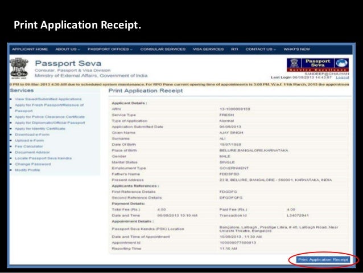Open Consular Services in navigation bar
The width and height of the screenshot is (363, 273).
tap(163, 49)
